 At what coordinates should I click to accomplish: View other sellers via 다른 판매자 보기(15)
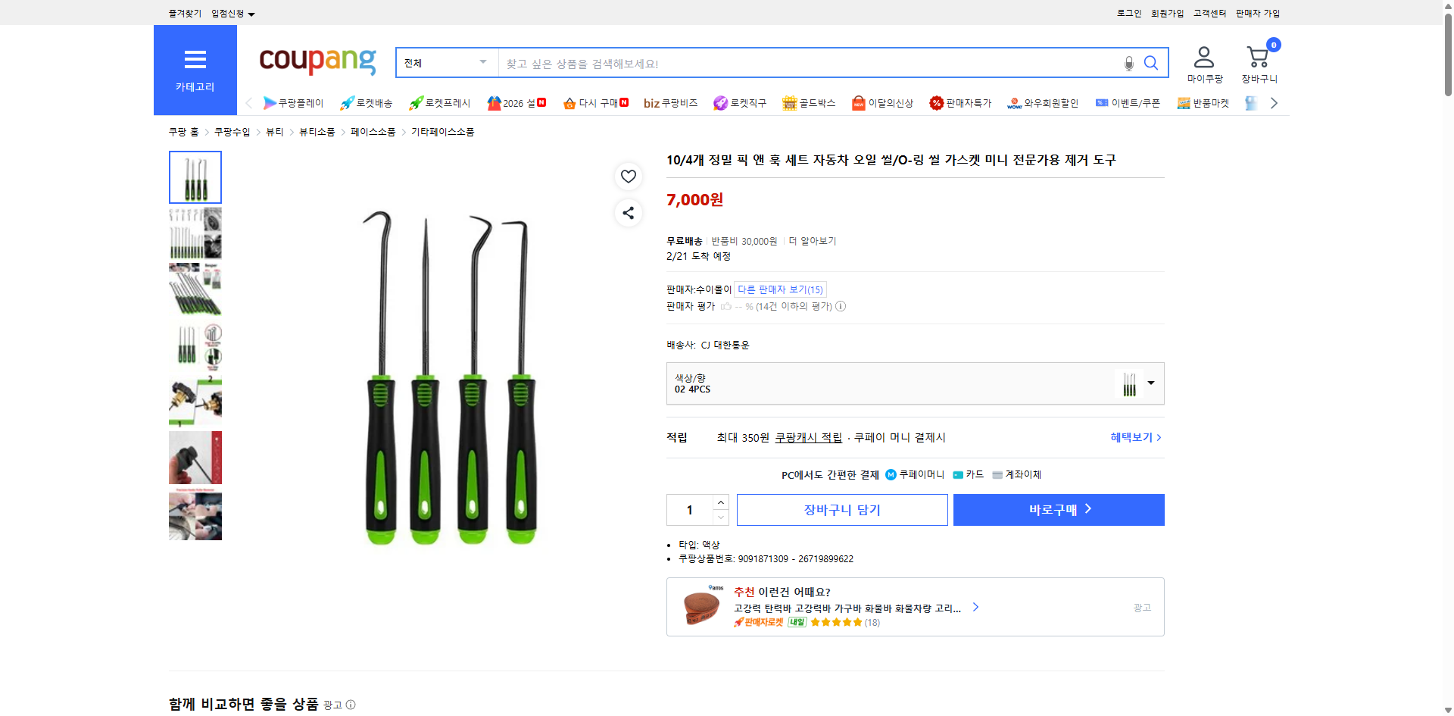click(x=780, y=289)
